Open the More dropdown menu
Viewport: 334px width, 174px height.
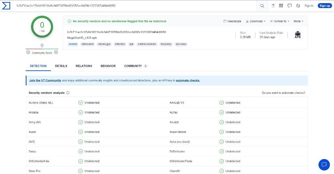tap(298, 21)
